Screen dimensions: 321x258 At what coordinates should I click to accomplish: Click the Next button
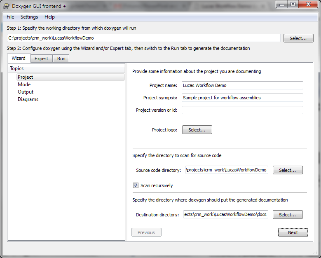click(x=293, y=232)
